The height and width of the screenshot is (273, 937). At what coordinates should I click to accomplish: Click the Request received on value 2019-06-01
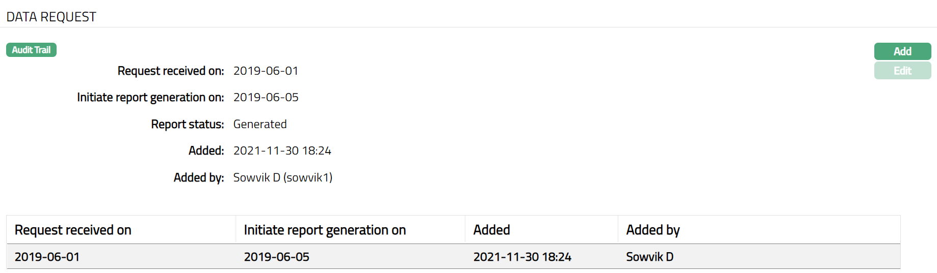(266, 71)
